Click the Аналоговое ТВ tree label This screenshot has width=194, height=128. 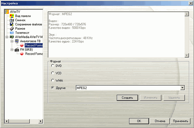(x=30, y=41)
